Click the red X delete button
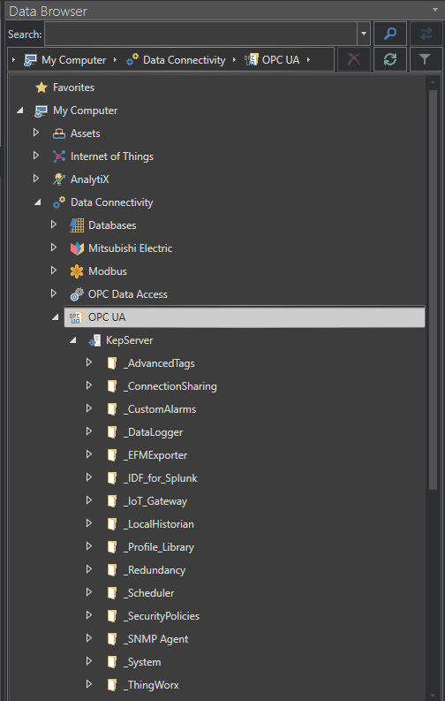Viewport: 445px width, 701px height. tap(354, 59)
